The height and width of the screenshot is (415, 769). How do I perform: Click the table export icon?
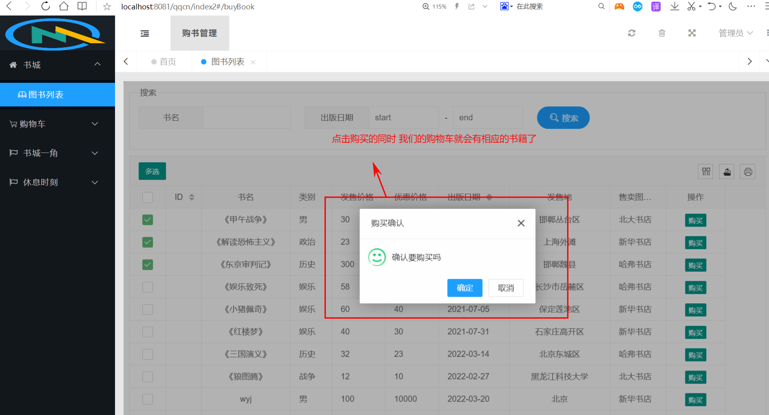click(727, 172)
